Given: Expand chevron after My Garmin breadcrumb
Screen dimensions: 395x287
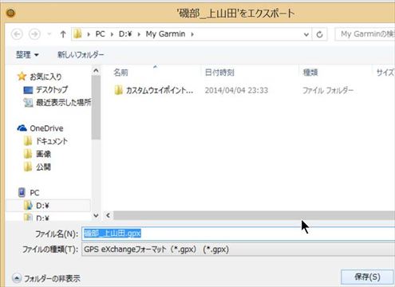Looking at the screenshot, I should [192, 34].
